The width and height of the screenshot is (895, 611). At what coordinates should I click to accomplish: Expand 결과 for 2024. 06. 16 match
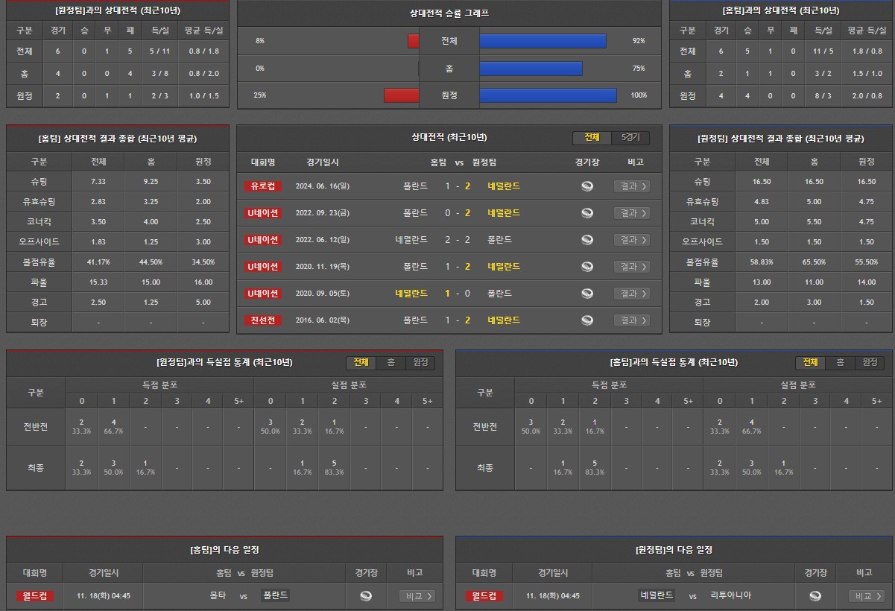click(631, 186)
